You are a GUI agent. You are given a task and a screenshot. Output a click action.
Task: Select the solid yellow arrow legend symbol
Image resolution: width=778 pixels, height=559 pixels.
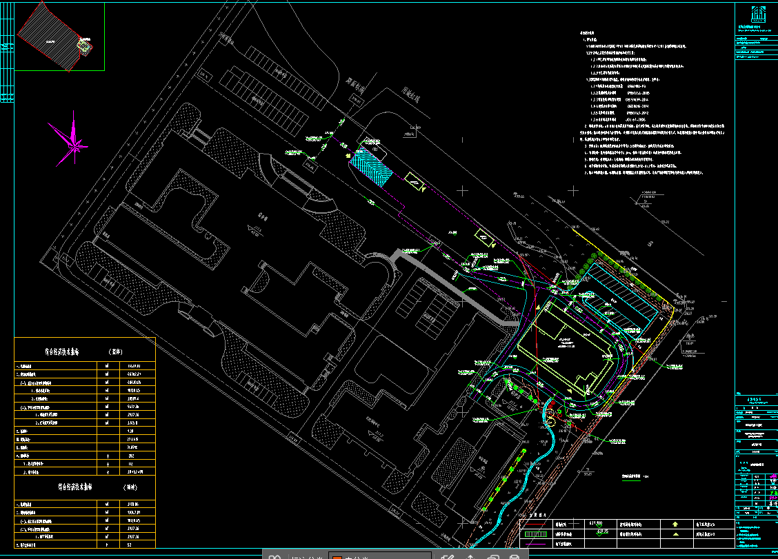675,525
